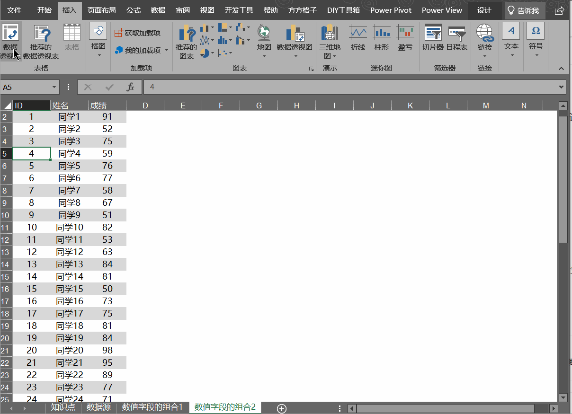Switch to the Power Pivot tab
572x414 pixels.
[391, 10]
